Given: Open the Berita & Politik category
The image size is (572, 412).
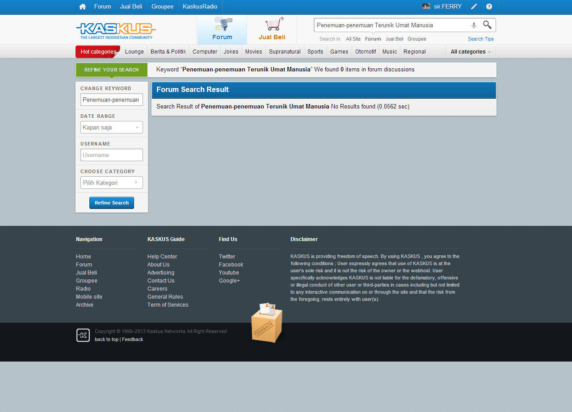Looking at the screenshot, I should (168, 52).
